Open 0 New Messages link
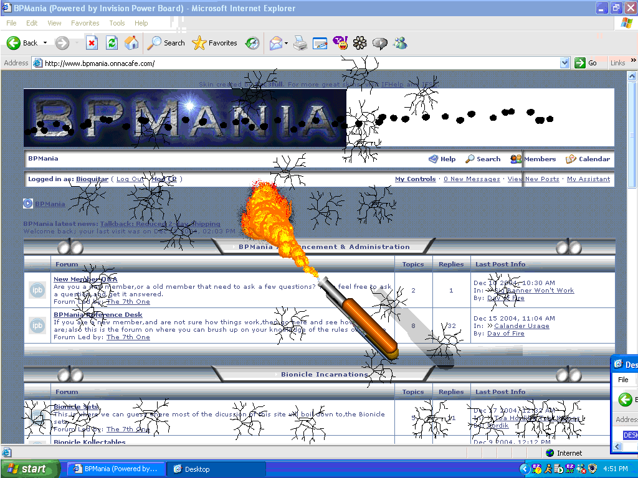This screenshot has width=638, height=478. tap(472, 179)
